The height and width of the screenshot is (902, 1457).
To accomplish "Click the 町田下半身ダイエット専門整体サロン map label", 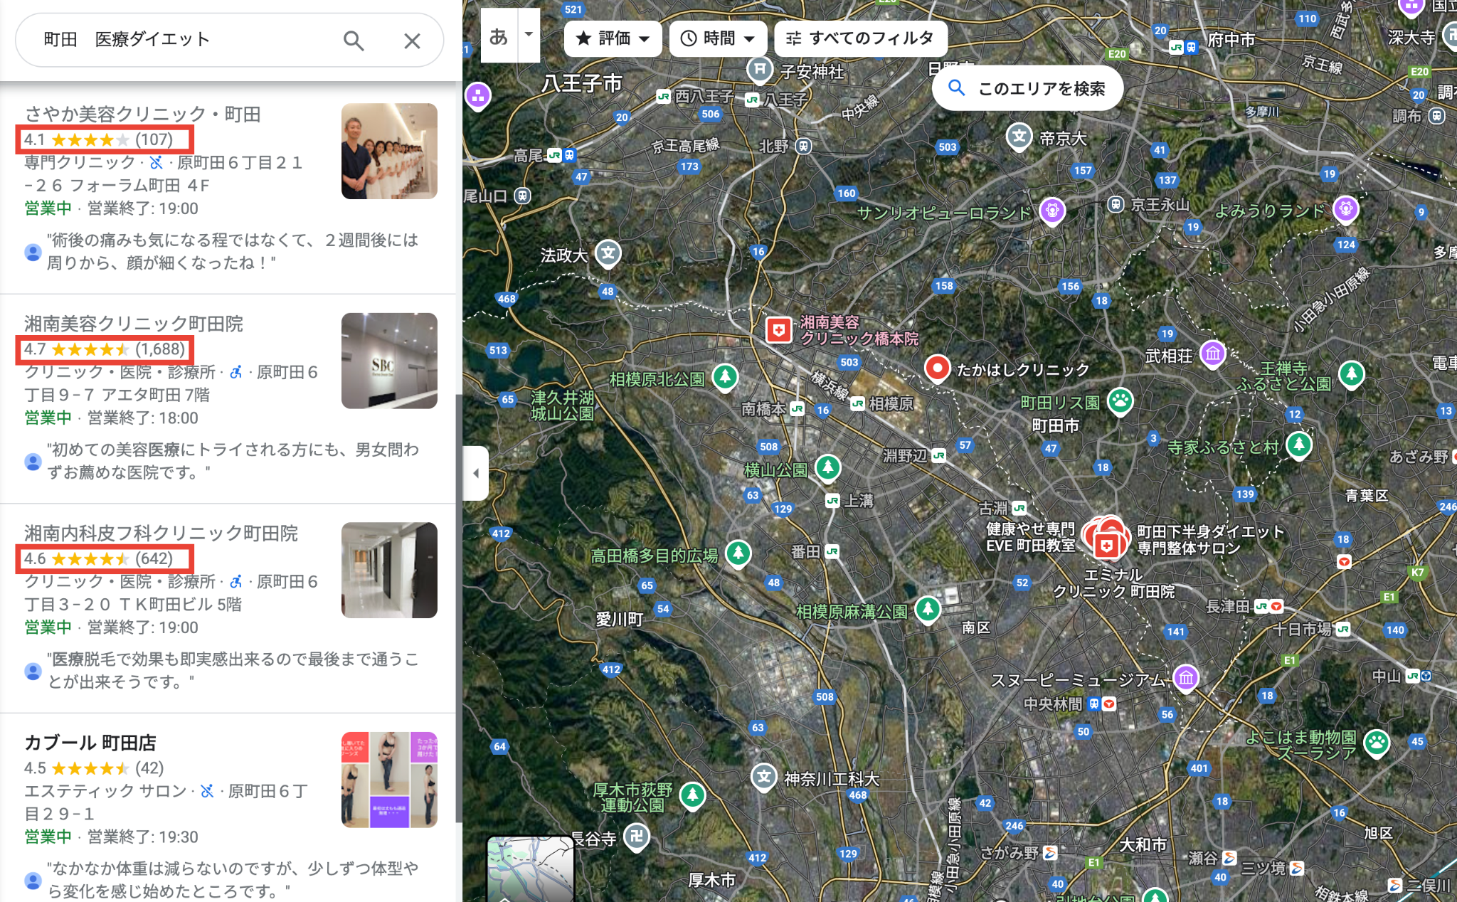I will pos(1209,539).
